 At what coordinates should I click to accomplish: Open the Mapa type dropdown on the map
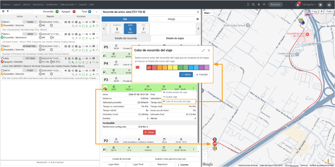pyautogui.click(x=208, y=13)
